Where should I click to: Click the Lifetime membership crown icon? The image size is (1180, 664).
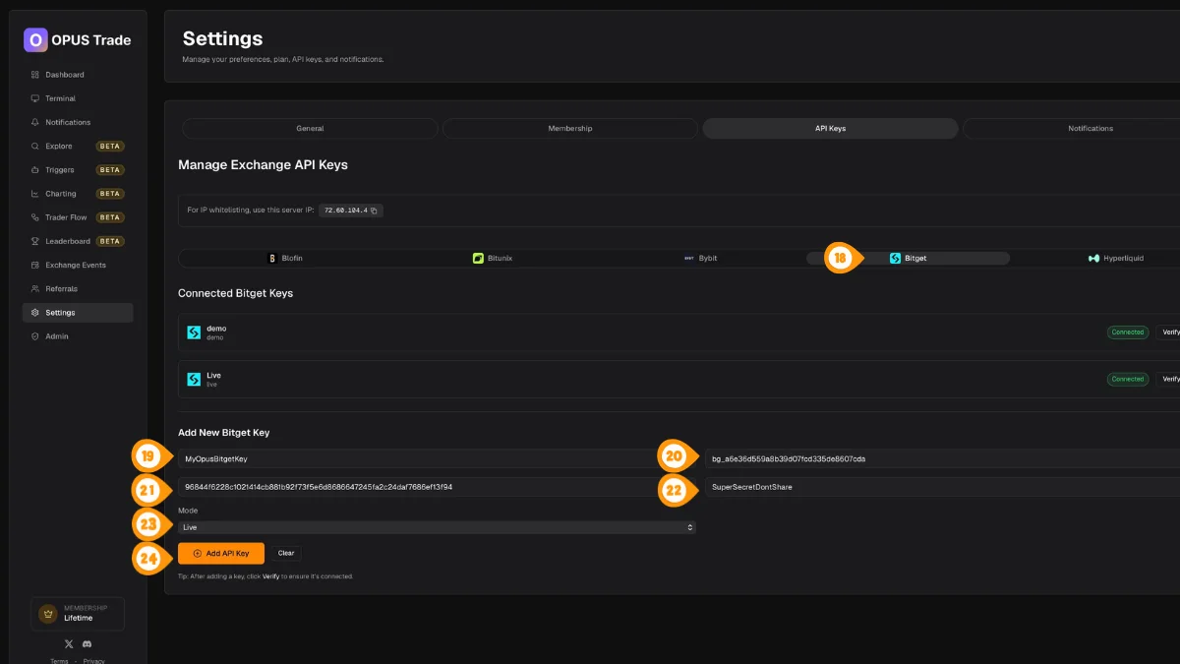click(47, 613)
